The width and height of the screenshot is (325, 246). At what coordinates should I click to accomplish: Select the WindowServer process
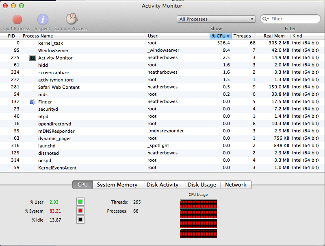[x=53, y=51]
